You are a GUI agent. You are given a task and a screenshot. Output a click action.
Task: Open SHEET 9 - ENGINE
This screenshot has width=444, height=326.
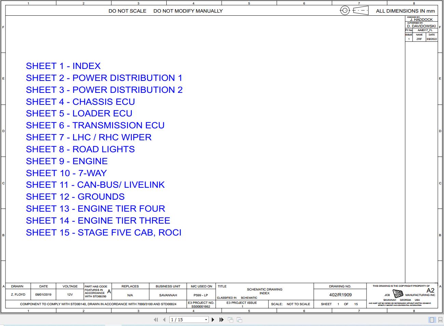[x=67, y=161]
